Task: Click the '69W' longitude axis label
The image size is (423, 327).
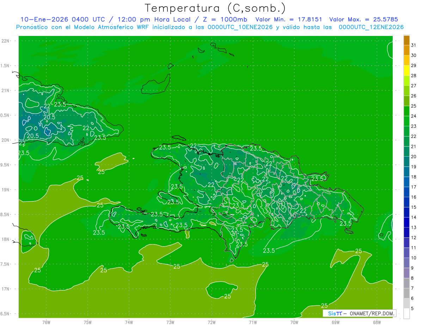Action: pyautogui.click(x=336, y=322)
